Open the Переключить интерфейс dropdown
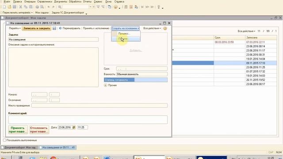 18,13
